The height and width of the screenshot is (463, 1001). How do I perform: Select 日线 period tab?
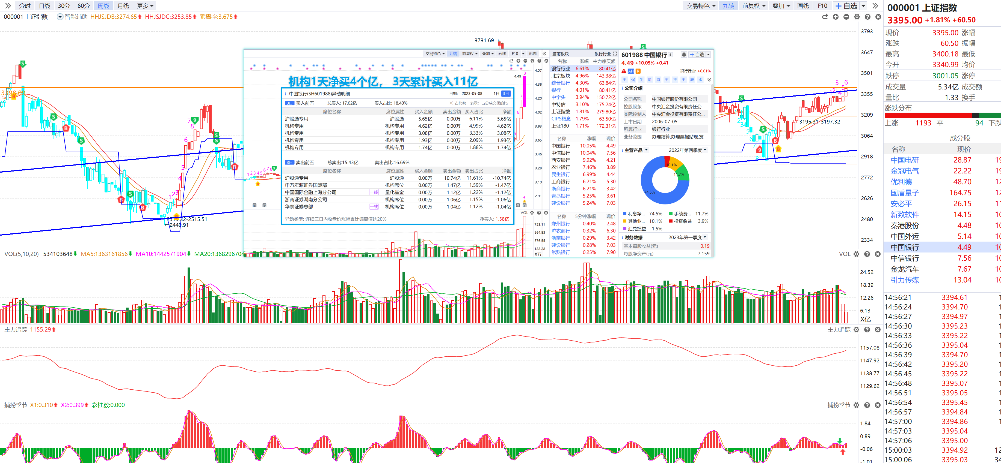[x=44, y=6]
